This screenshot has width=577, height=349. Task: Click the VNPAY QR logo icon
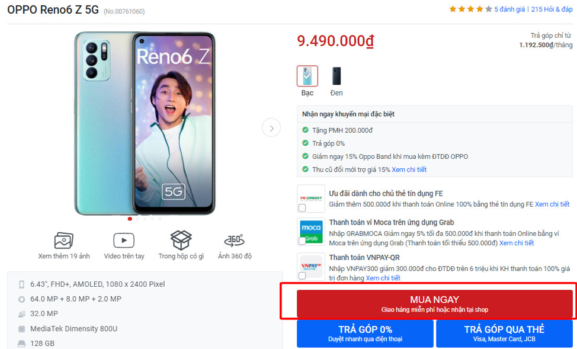pyautogui.click(x=311, y=264)
